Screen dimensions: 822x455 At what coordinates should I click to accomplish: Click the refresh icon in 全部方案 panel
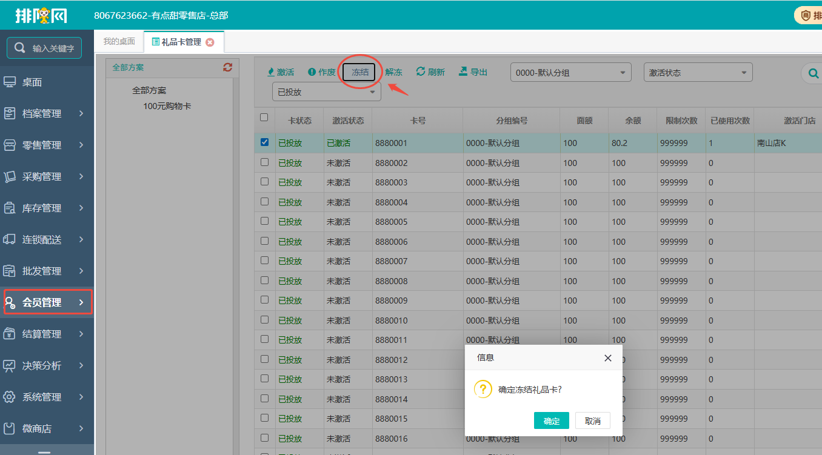(227, 67)
